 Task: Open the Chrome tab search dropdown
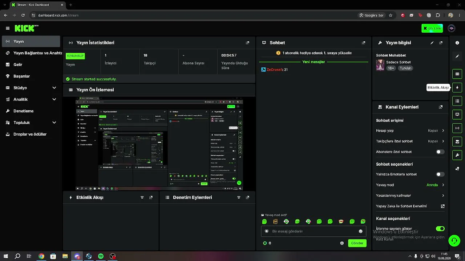5,5
